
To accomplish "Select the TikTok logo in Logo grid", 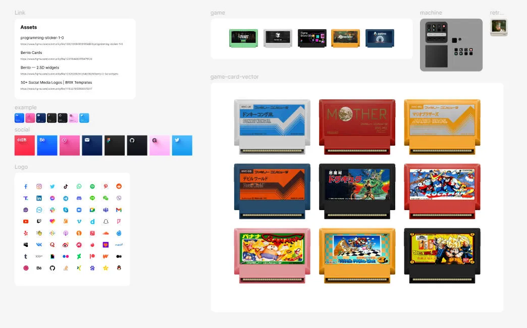I will point(66,186).
